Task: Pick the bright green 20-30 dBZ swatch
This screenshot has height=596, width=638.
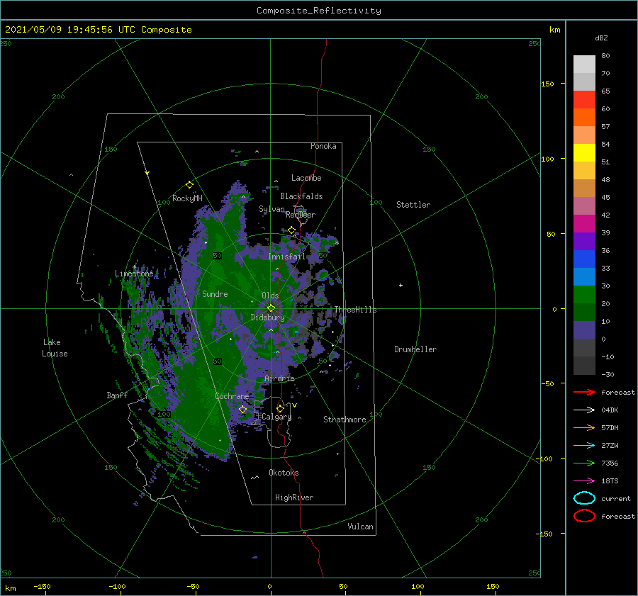Action: click(584, 295)
